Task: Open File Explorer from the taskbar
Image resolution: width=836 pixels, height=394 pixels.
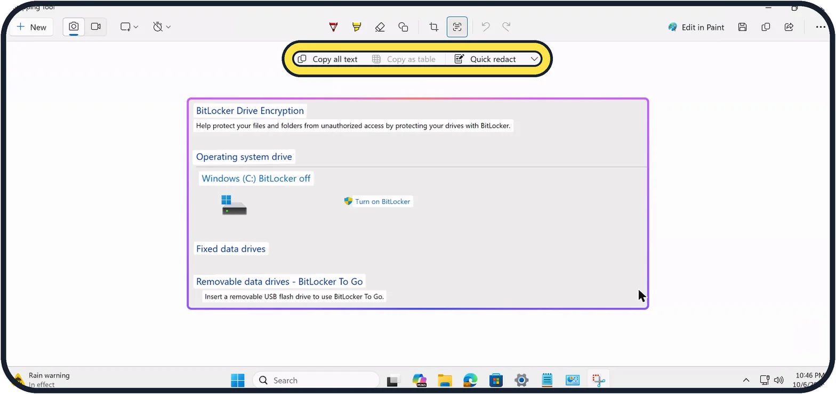Action: coord(445,380)
